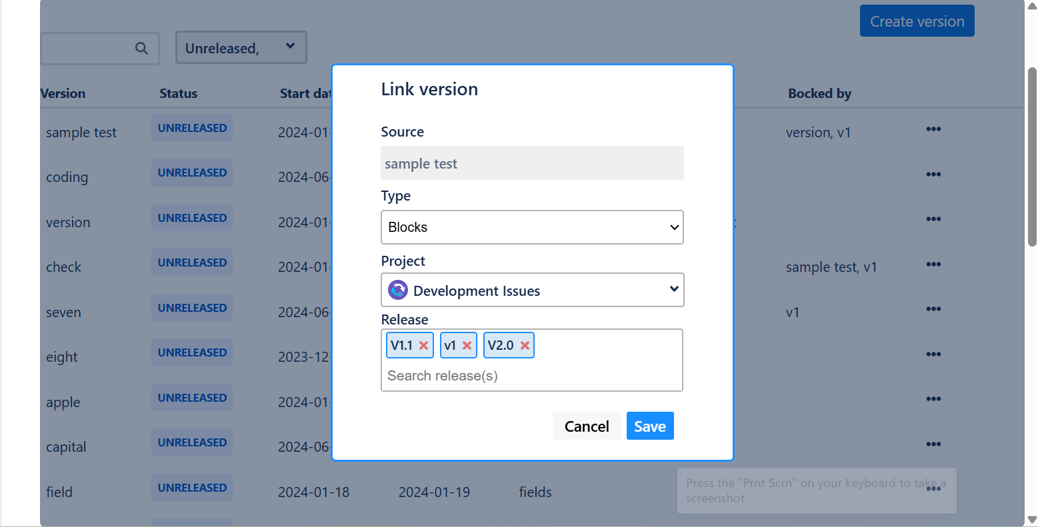
Task: Click the fields description cell
Action: tap(535, 492)
